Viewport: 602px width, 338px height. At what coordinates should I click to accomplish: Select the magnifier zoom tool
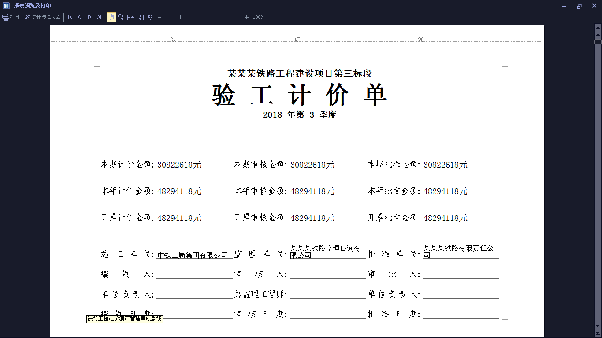(x=121, y=17)
